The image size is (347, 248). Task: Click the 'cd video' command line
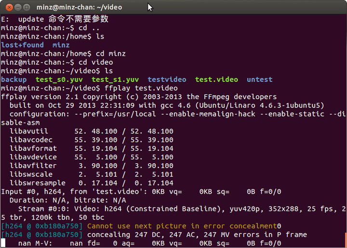point(57,62)
